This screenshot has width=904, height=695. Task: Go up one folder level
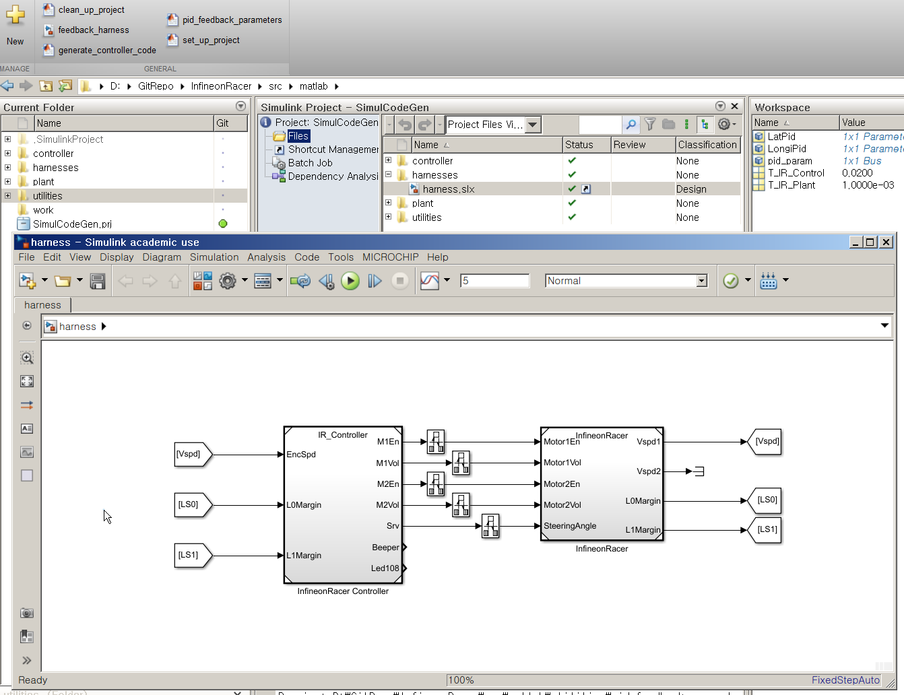(x=46, y=86)
